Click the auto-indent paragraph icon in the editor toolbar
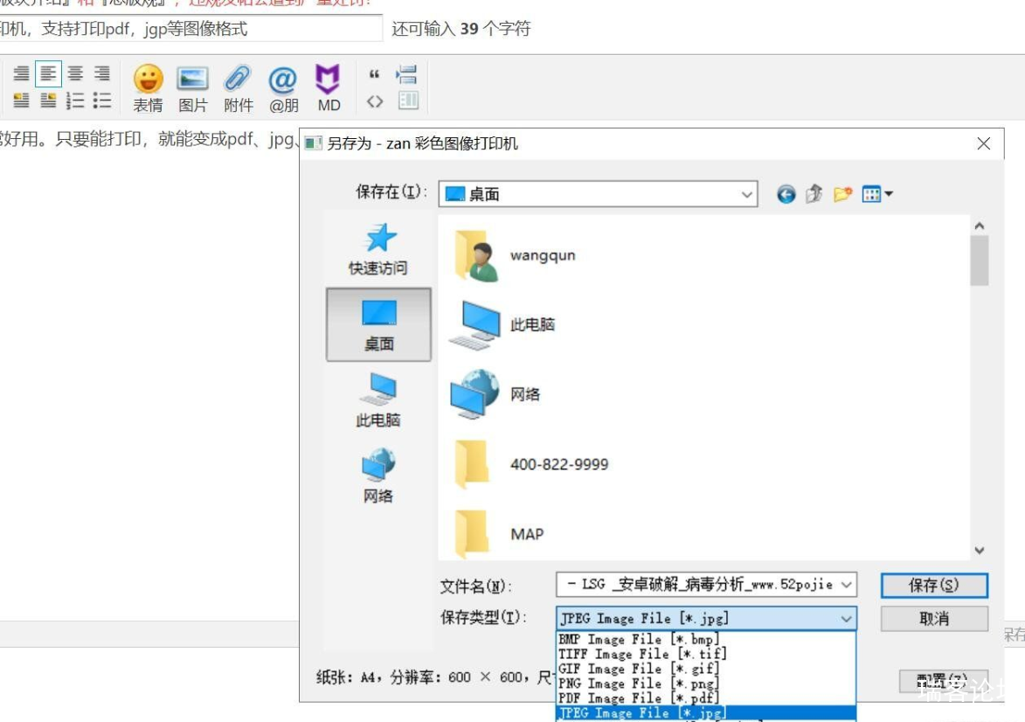This screenshot has height=722, width=1025. coord(22,74)
